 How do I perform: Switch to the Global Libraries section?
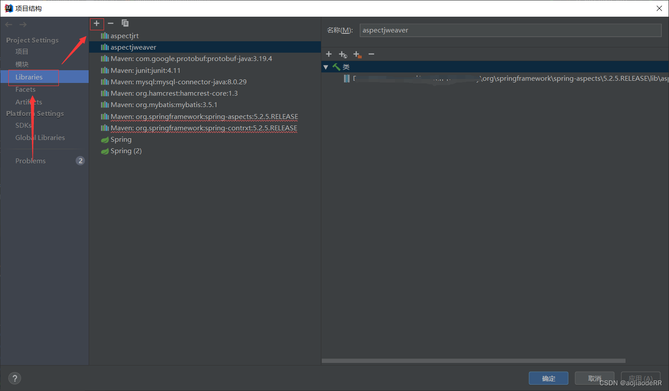(40, 137)
